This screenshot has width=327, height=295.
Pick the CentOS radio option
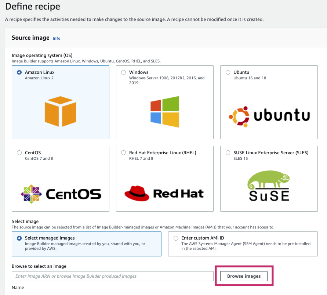click(19, 152)
